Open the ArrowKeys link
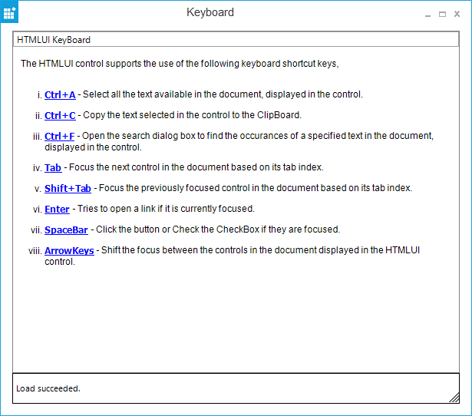Viewport: 472px width, 416px height. (69, 250)
